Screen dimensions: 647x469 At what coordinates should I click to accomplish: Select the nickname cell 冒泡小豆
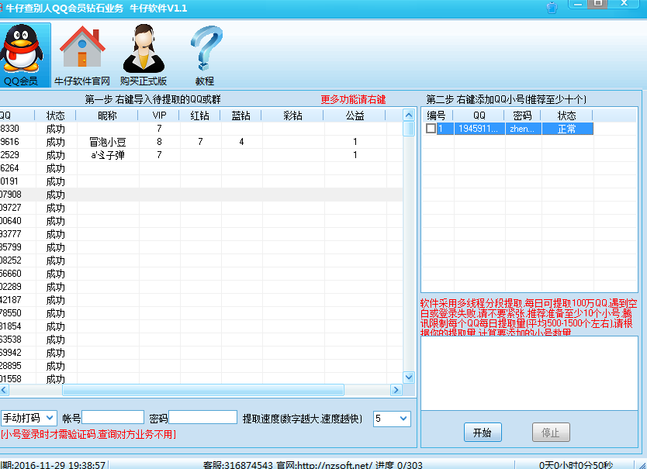pos(108,142)
